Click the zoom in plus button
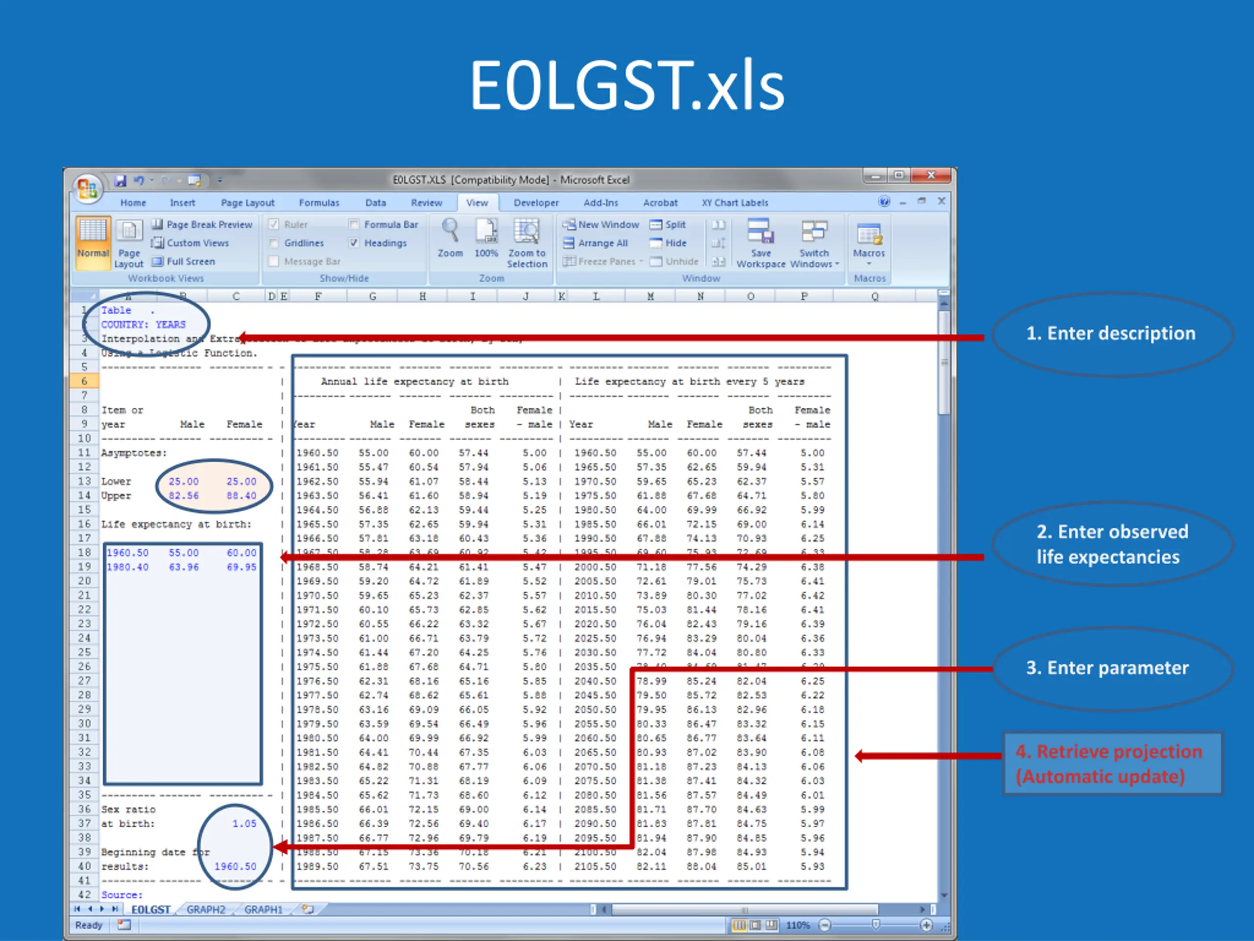The image size is (1254, 941). [x=926, y=925]
